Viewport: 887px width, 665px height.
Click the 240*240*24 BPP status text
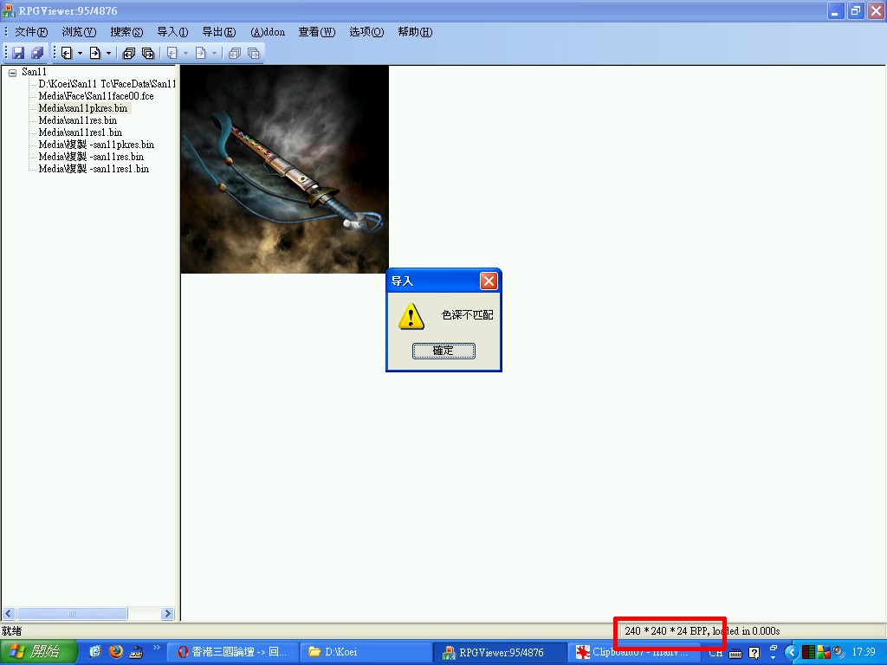666,631
